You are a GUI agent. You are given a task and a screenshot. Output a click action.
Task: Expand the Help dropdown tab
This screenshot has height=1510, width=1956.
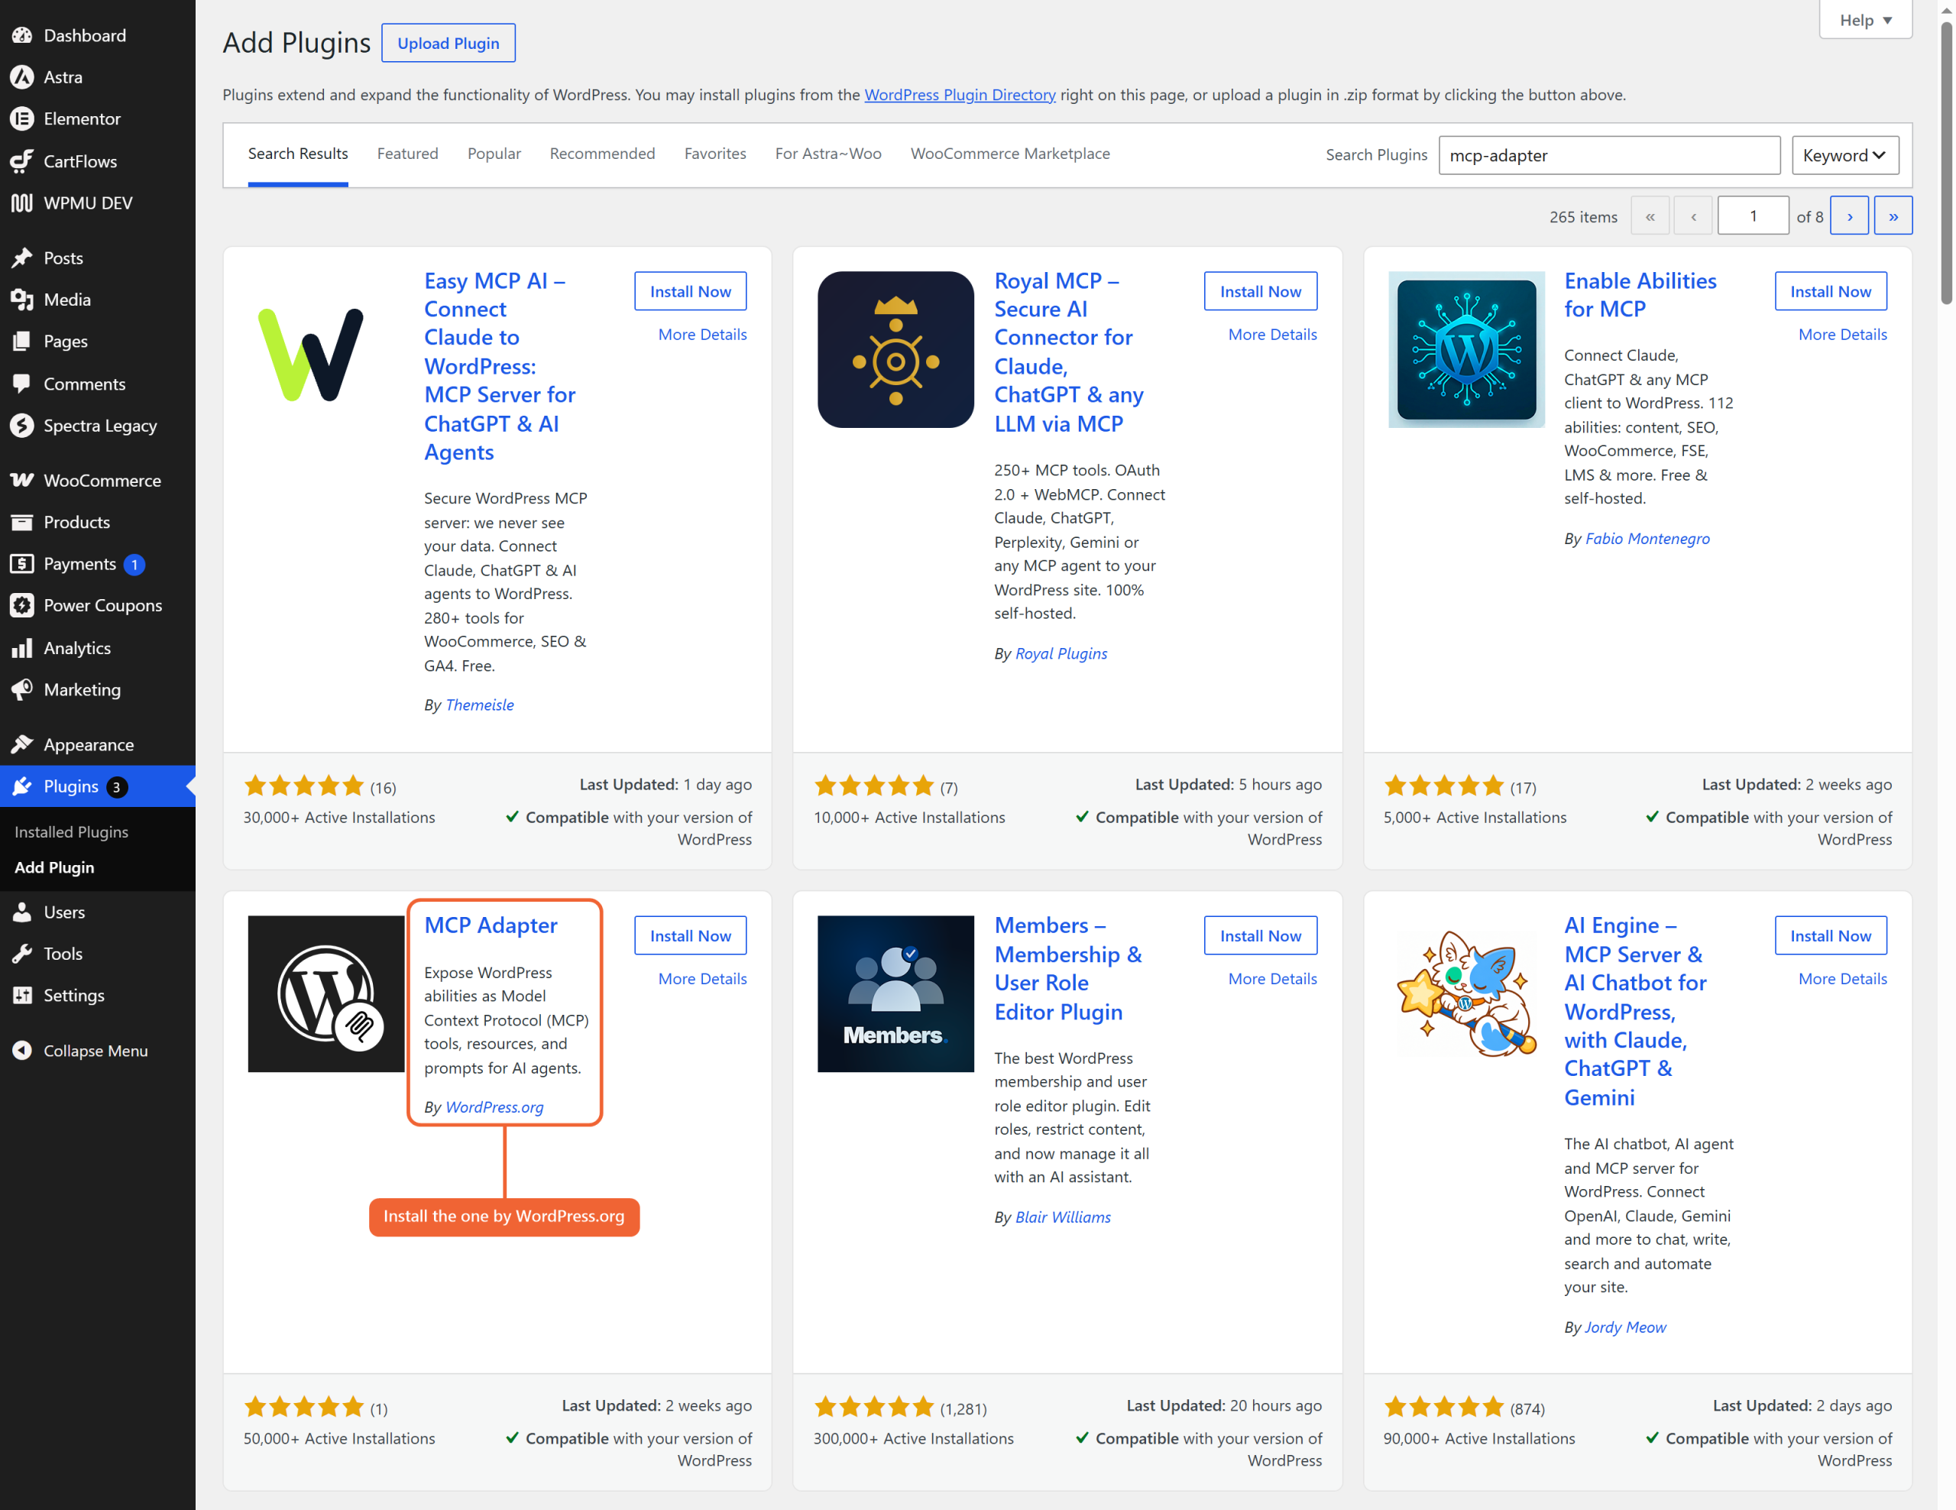(1866, 20)
